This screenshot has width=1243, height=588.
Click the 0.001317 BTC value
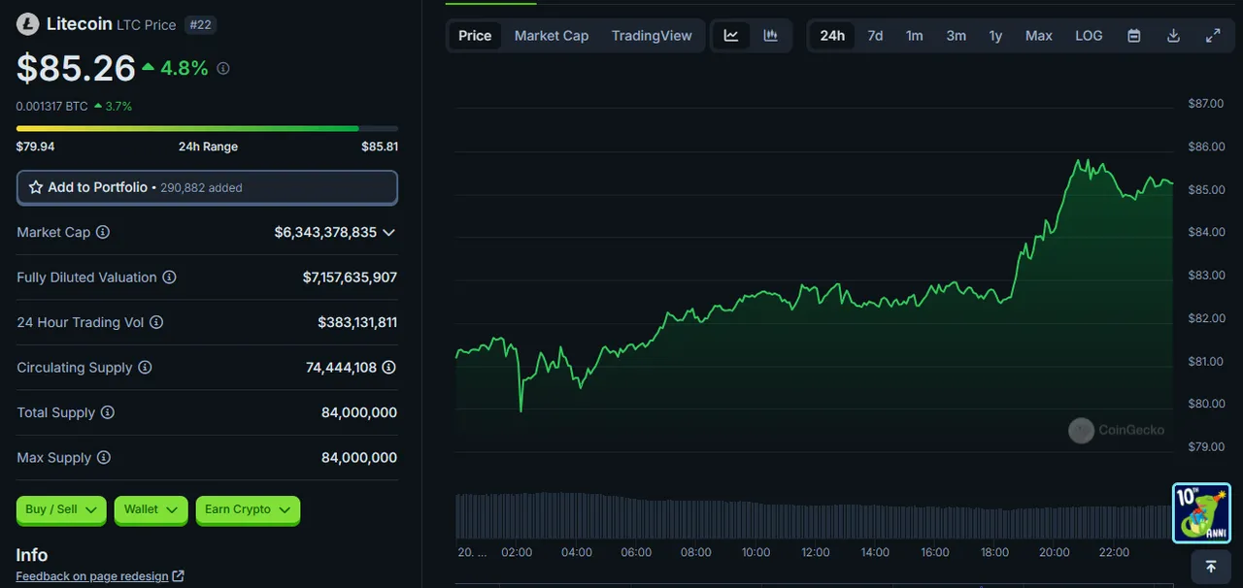pyautogui.click(x=52, y=106)
